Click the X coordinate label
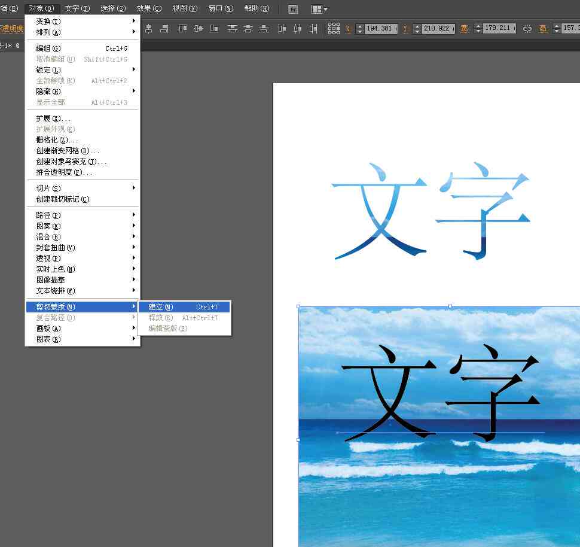 [x=348, y=29]
